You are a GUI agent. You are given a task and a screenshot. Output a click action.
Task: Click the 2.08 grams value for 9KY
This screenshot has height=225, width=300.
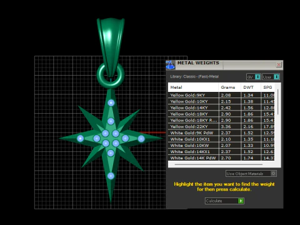pos(226,95)
